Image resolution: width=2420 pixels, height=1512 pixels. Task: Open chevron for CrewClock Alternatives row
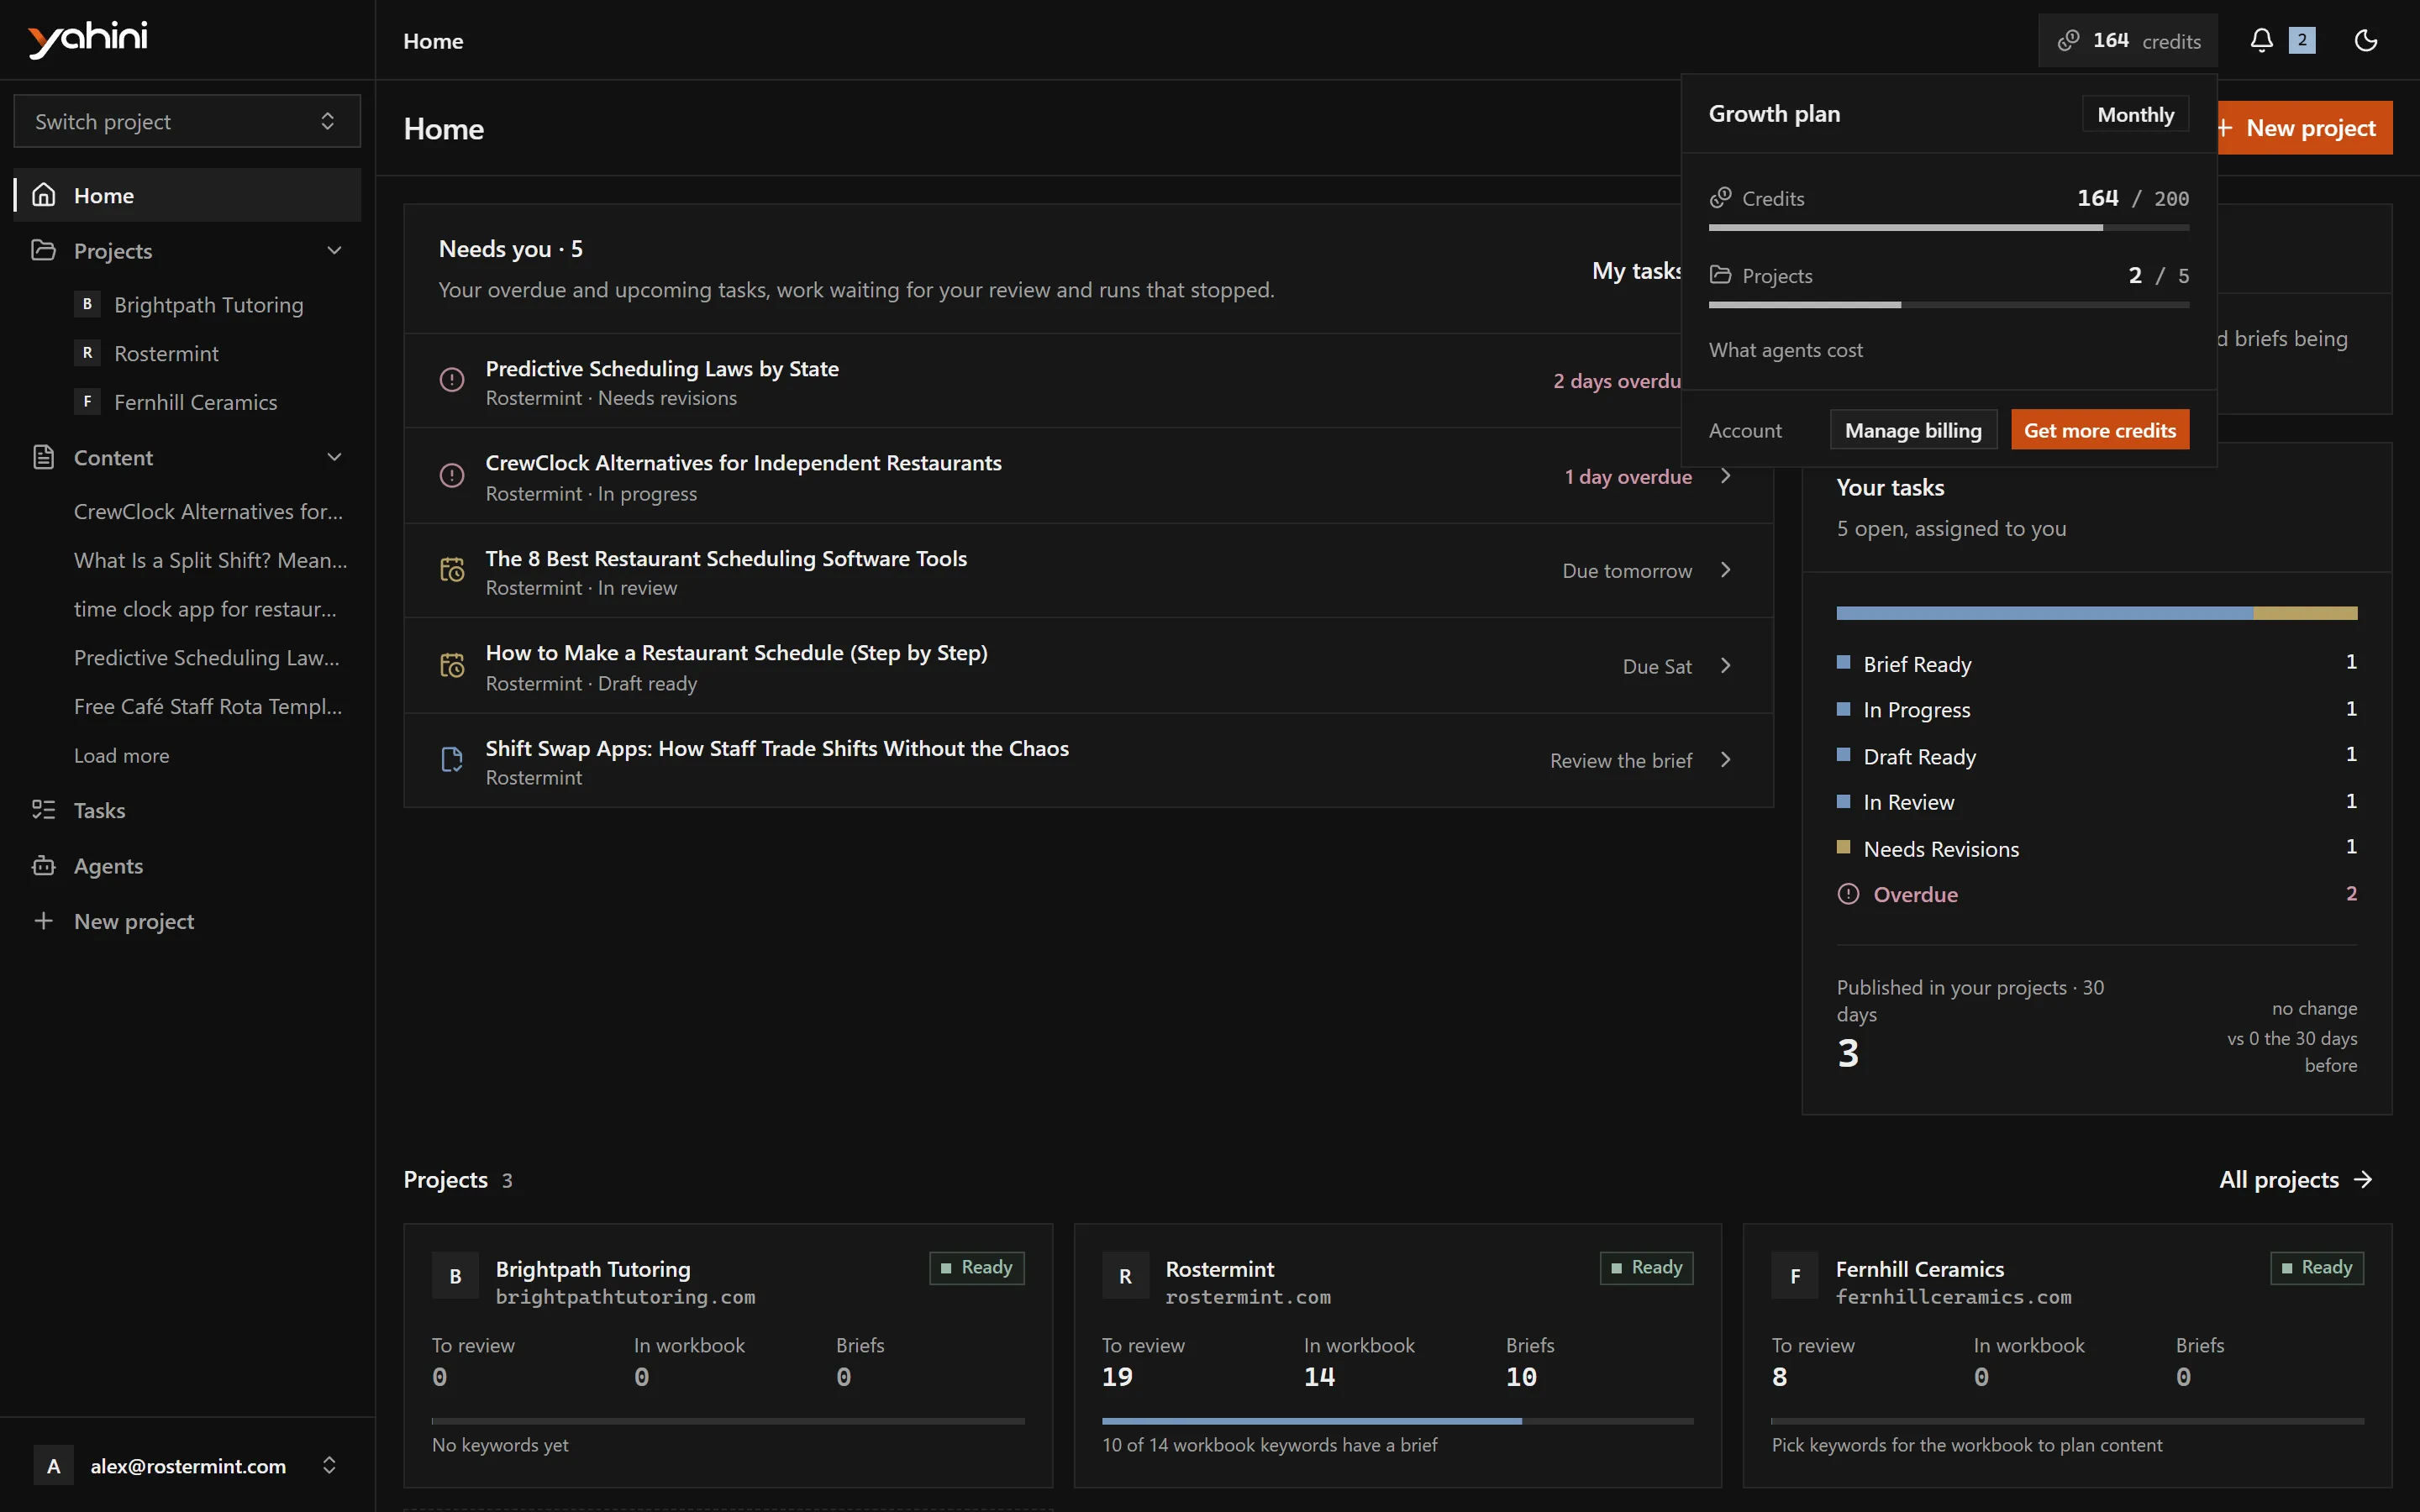click(x=1725, y=476)
